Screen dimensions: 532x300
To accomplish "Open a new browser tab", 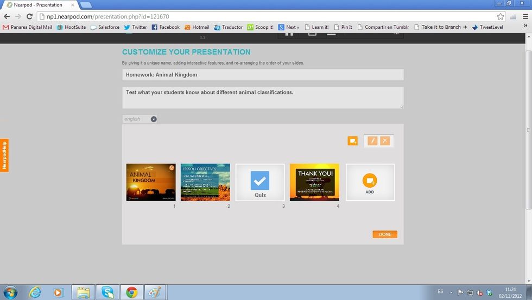I will coord(86,5).
